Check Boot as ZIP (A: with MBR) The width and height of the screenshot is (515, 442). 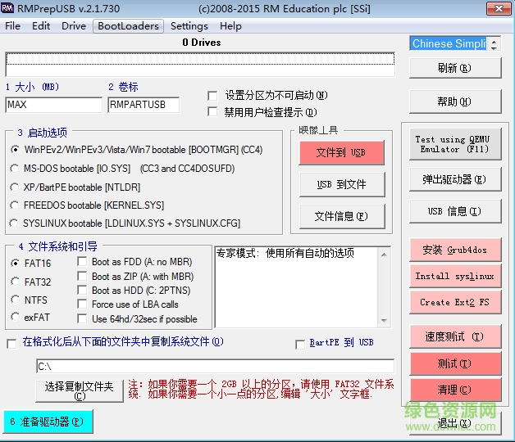pyautogui.click(x=82, y=276)
